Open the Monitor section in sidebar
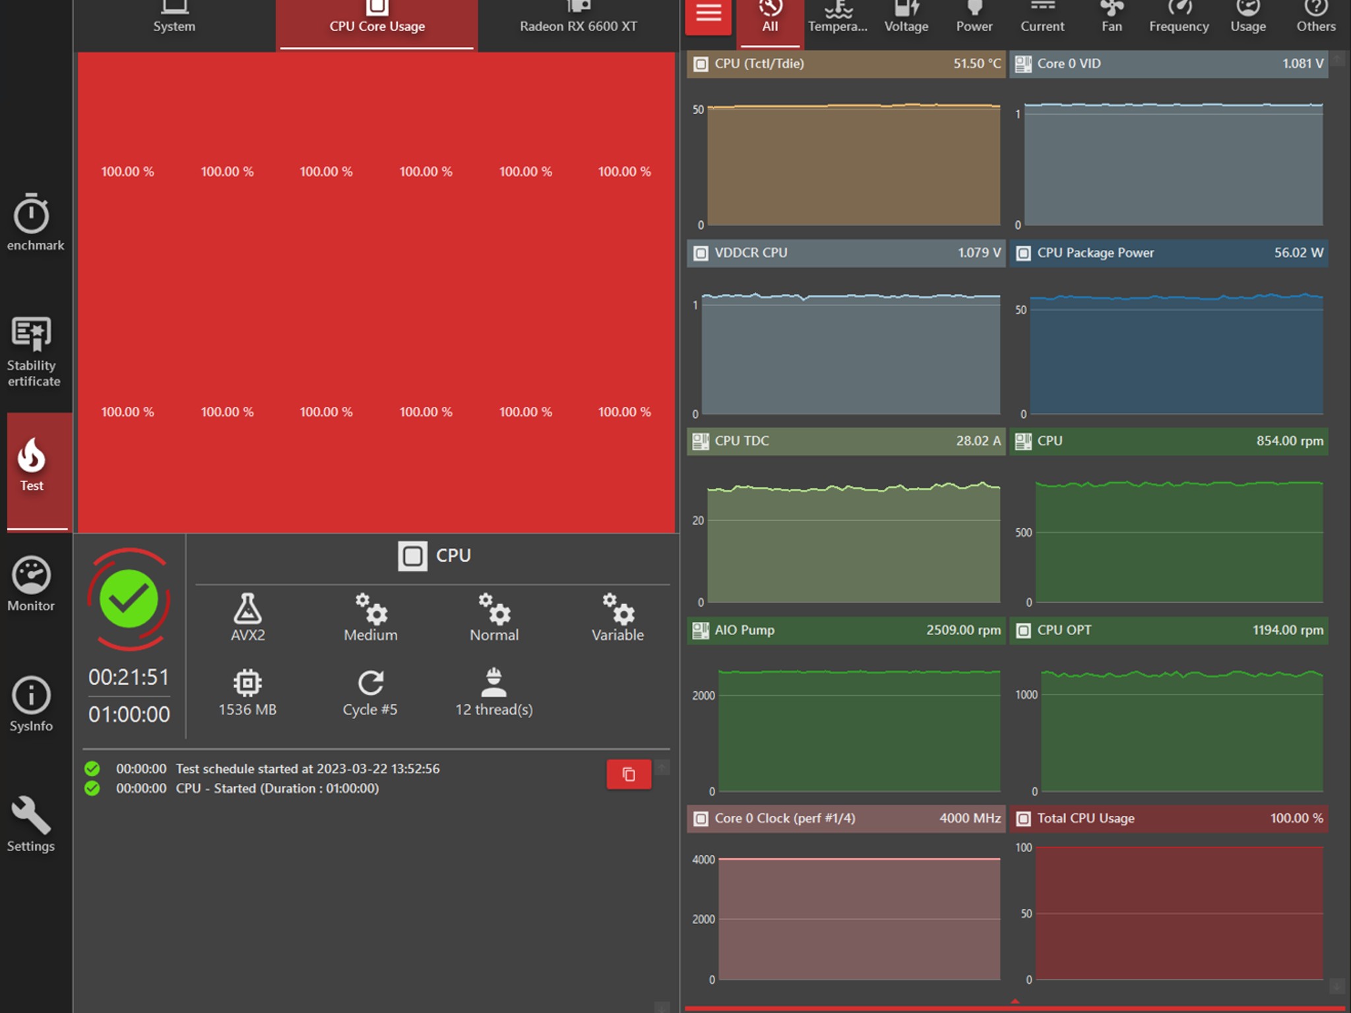This screenshot has width=1351, height=1013. coord(31,584)
